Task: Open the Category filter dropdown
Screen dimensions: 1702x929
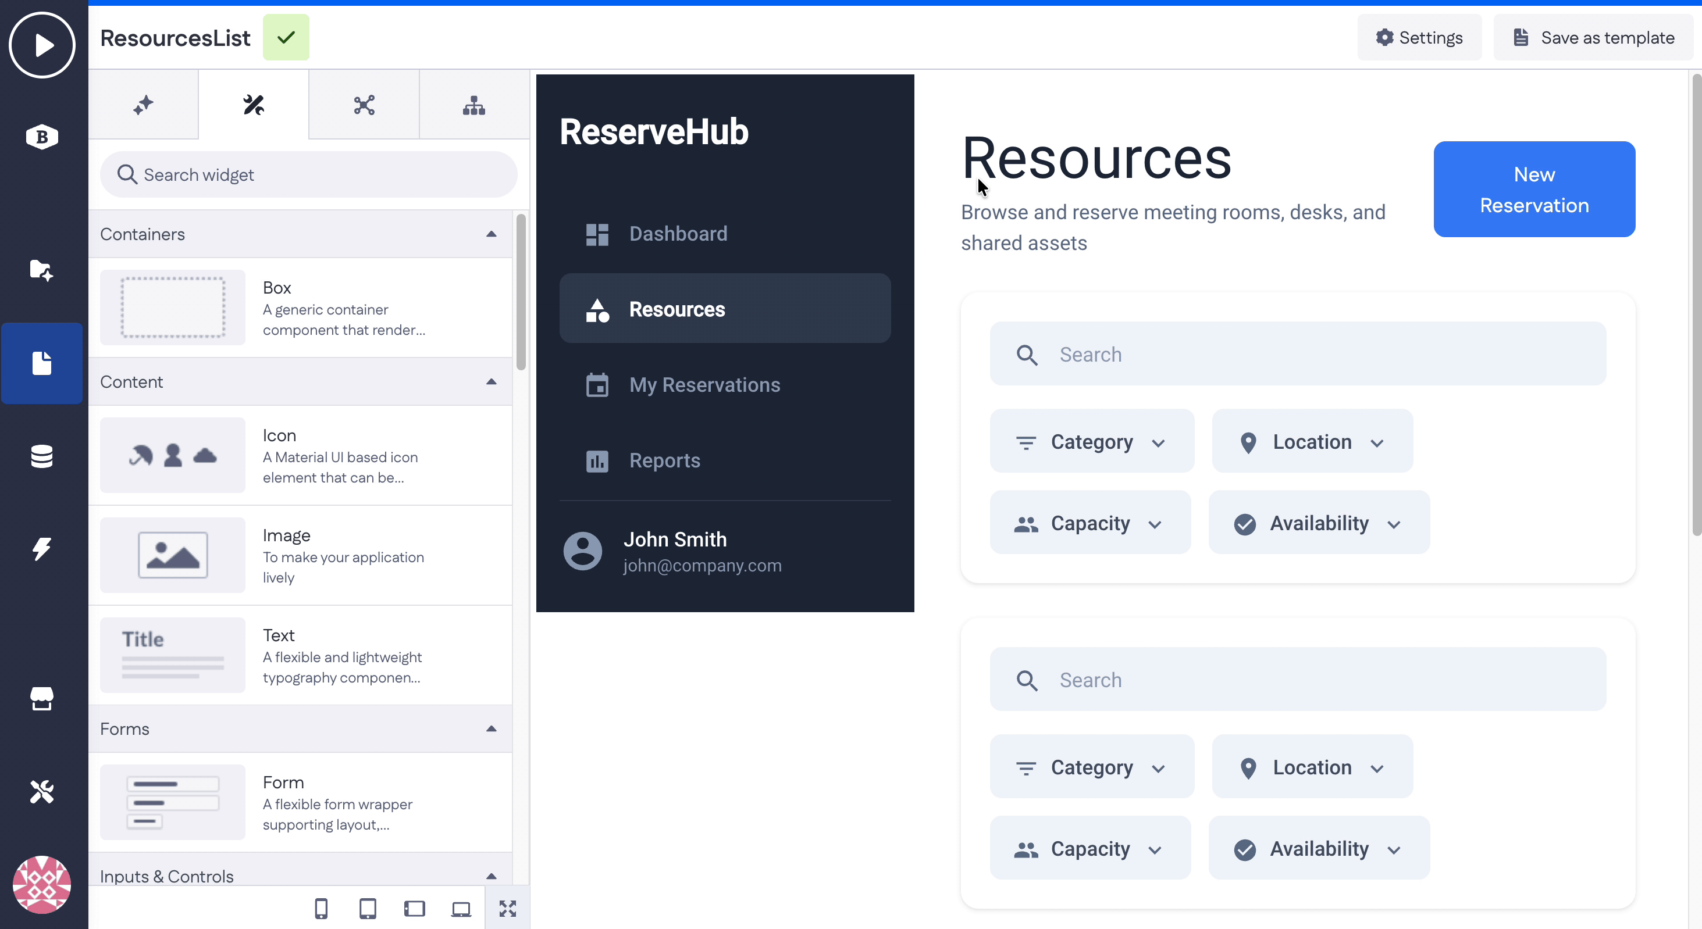Action: pos(1091,441)
